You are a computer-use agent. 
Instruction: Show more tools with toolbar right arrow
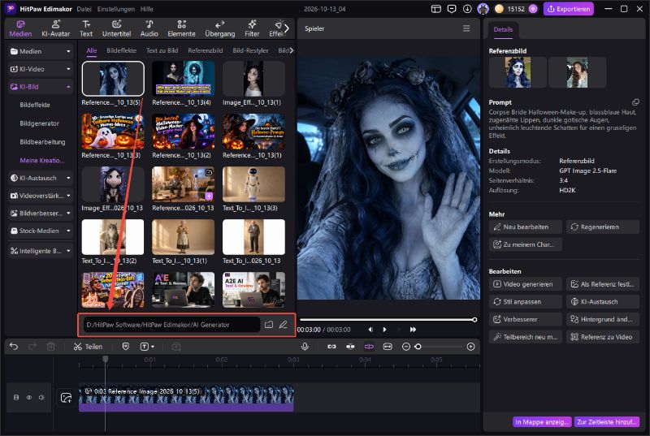click(287, 28)
